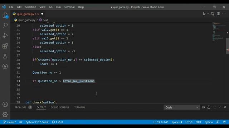Click the highlighted Total_No_Questions text
This screenshot has width=229, height=128.
pyautogui.click(x=79, y=81)
